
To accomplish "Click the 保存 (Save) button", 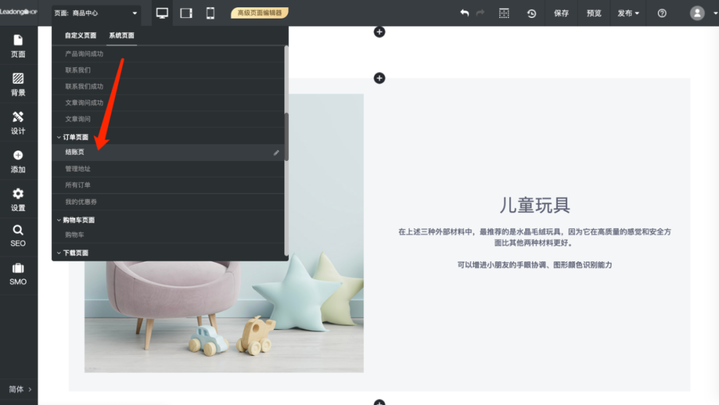I will (x=561, y=13).
